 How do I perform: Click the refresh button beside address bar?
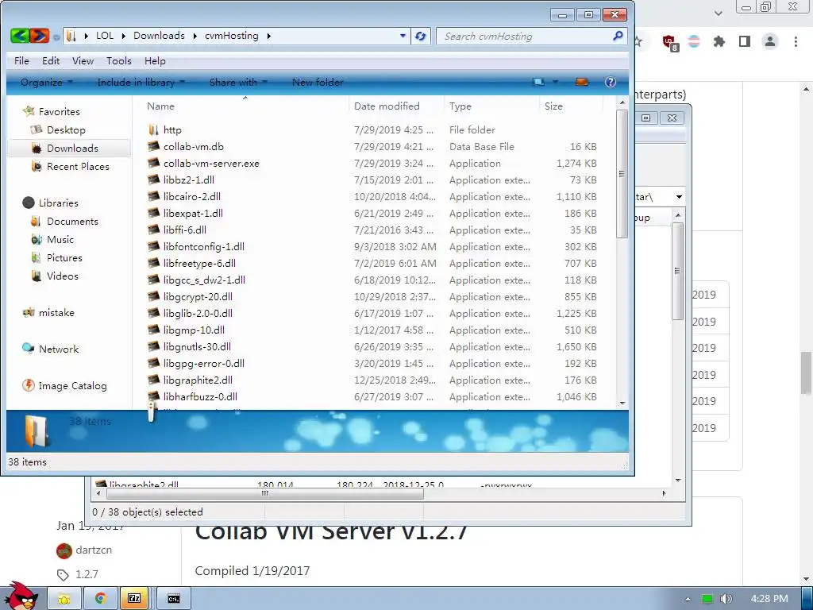421,36
